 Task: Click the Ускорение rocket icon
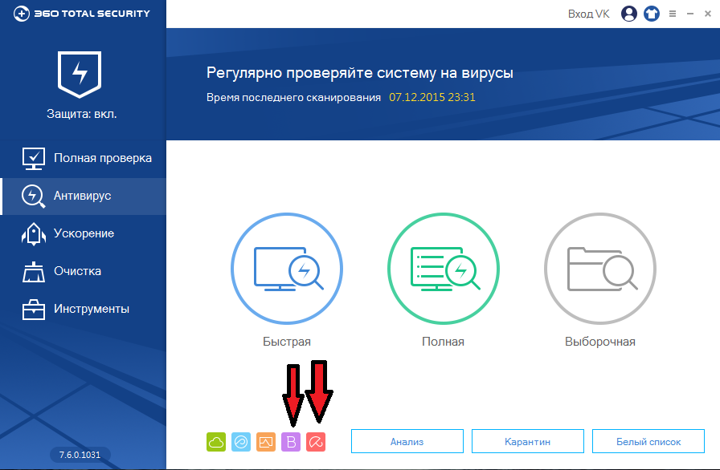click(34, 234)
